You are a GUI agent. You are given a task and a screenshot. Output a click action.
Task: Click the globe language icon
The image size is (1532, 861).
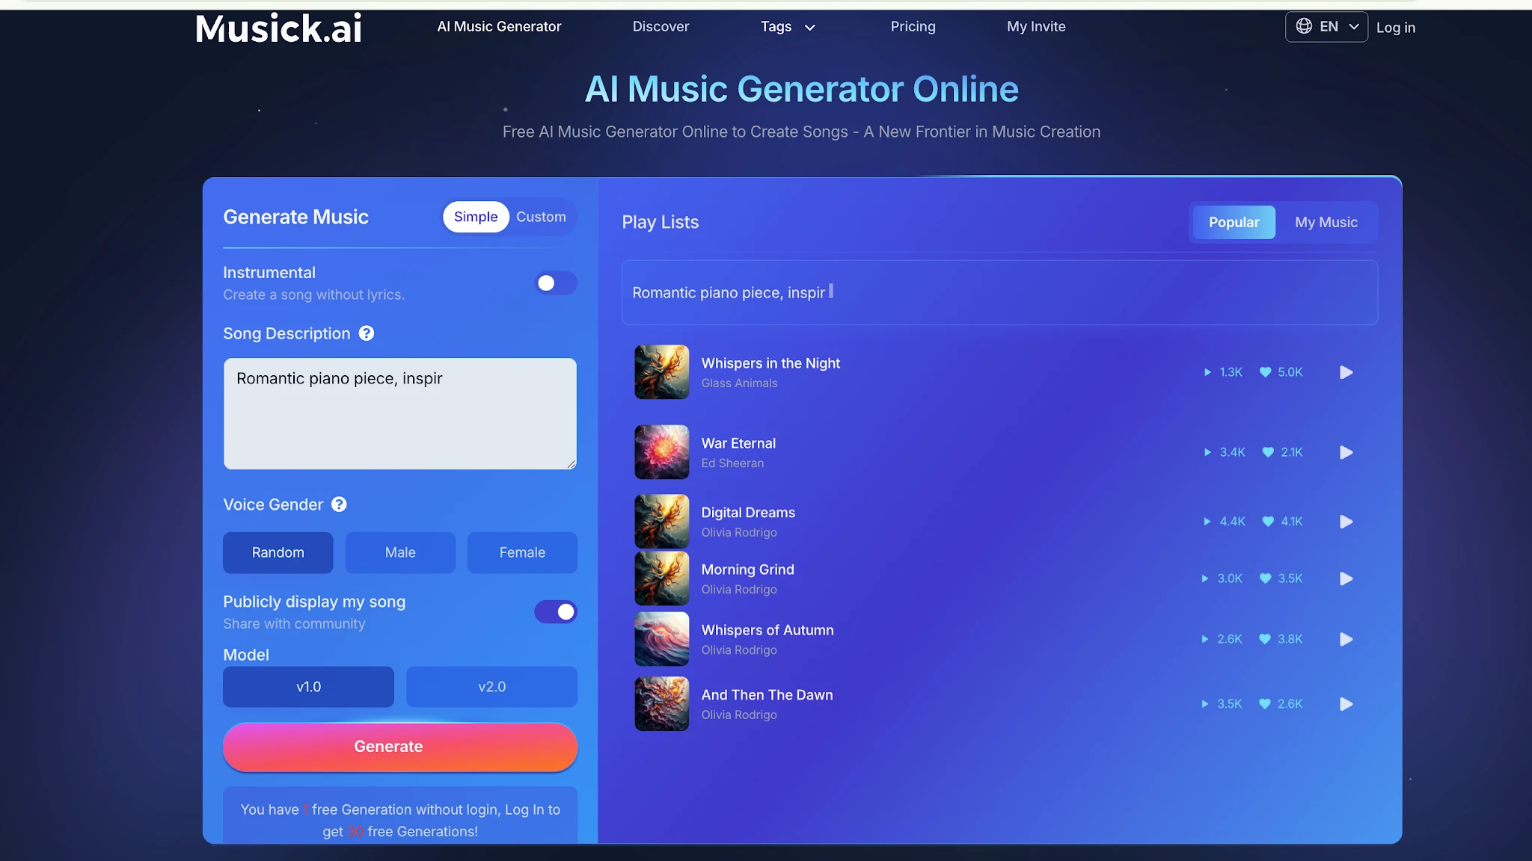[1302, 26]
